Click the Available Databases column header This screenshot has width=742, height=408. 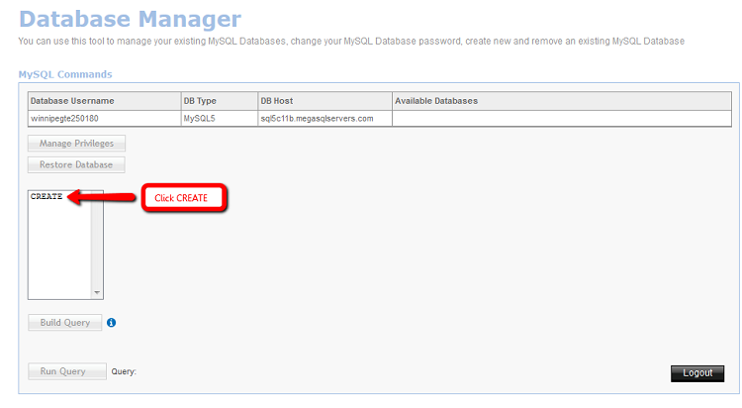pos(562,101)
